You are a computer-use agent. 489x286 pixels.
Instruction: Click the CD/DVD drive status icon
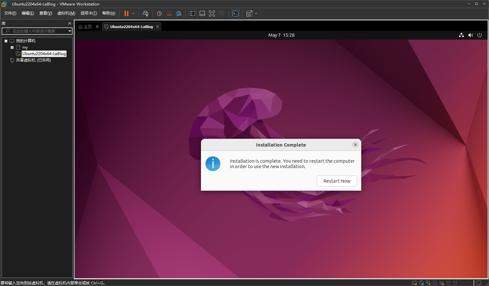(421, 283)
